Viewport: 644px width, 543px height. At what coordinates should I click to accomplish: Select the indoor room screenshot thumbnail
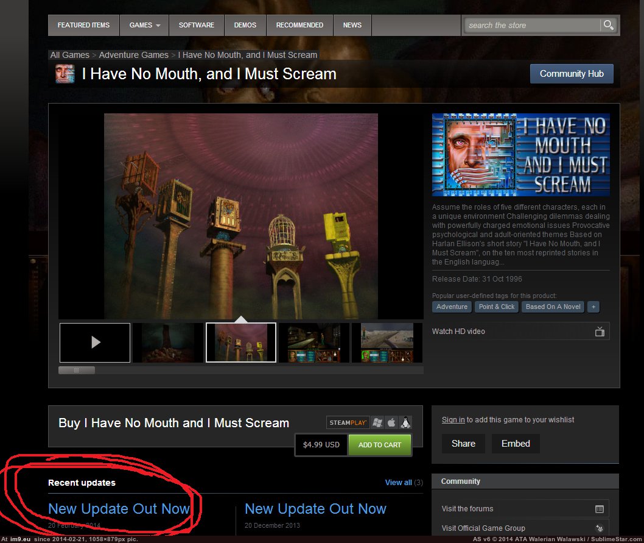pos(314,342)
